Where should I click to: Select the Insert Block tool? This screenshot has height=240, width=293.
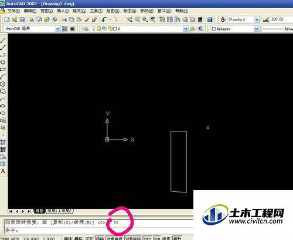(3, 120)
